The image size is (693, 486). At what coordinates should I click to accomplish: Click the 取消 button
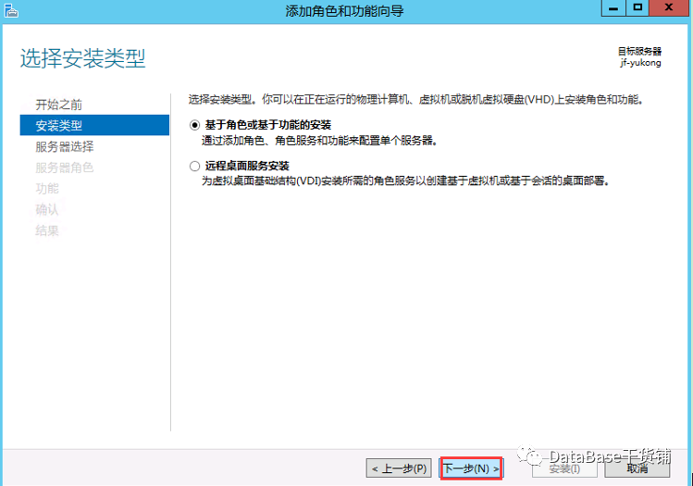637,468
